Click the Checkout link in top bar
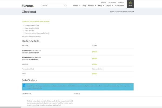Image resolution: width=162 pixels, height=108 pixels. (x=121, y=2)
